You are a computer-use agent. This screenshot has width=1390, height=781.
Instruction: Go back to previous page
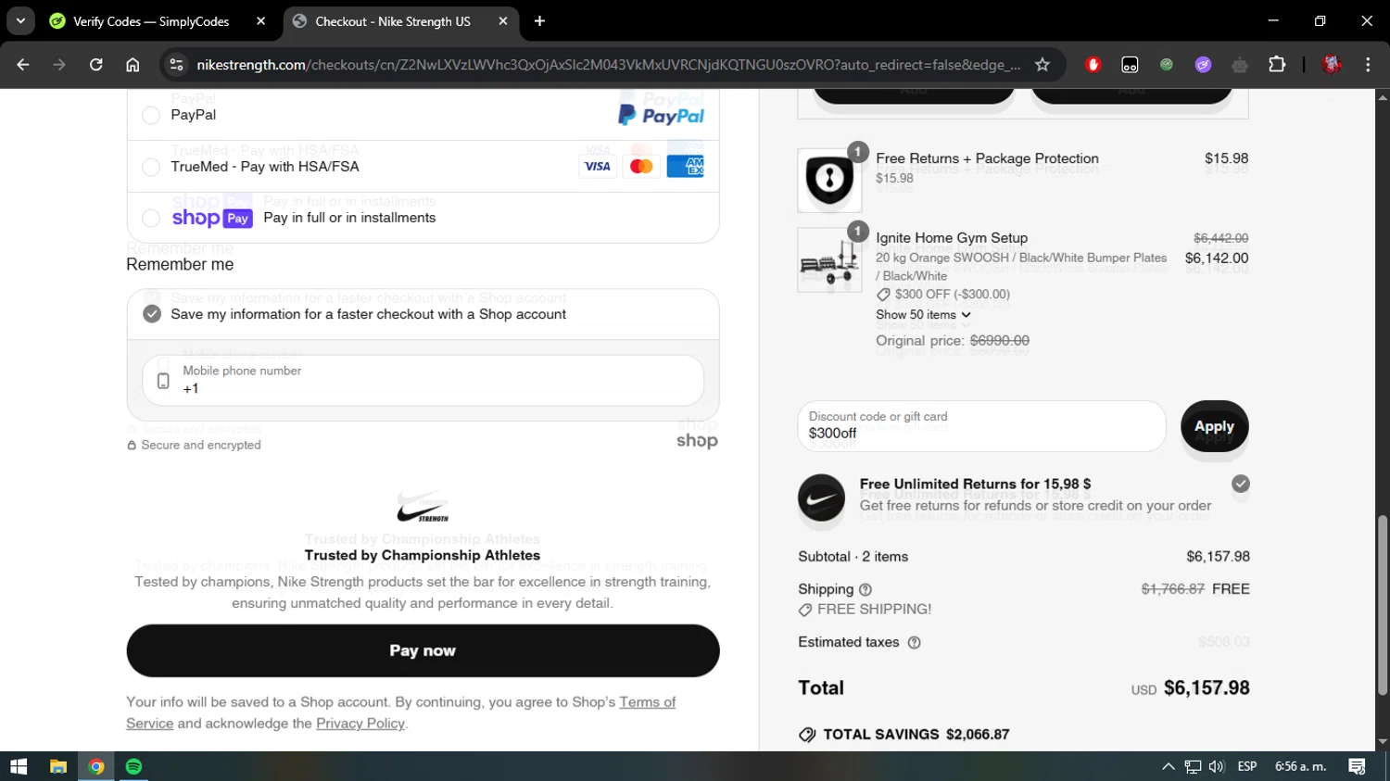pyautogui.click(x=23, y=65)
